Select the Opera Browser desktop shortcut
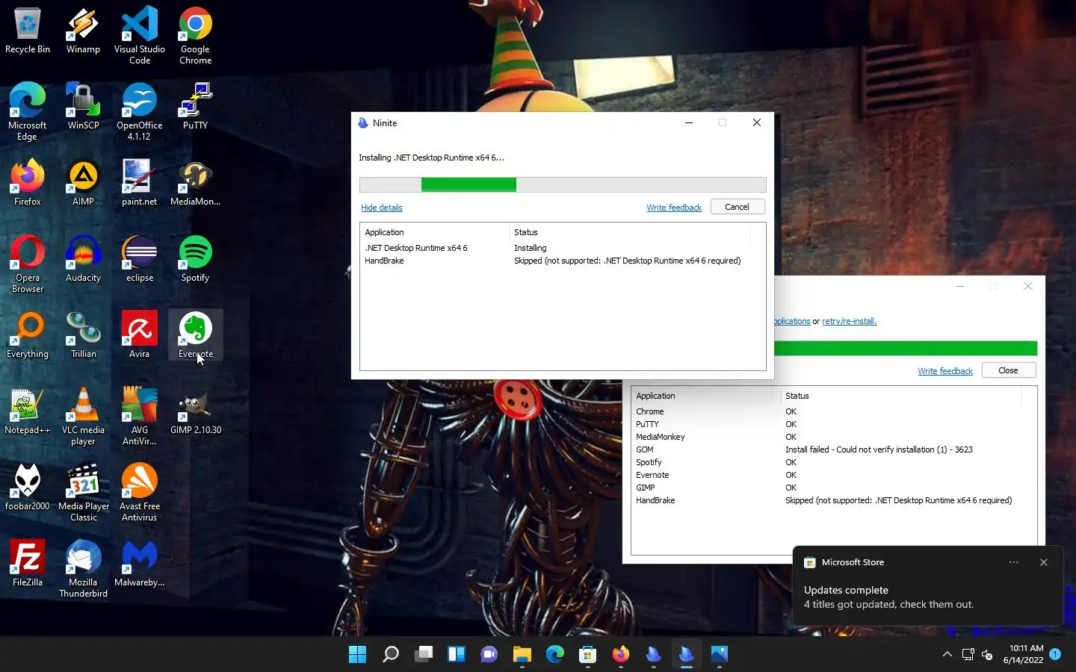 point(28,264)
